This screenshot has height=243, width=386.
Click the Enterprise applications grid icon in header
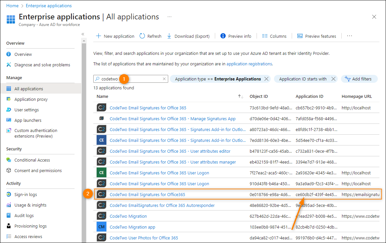click(11, 19)
